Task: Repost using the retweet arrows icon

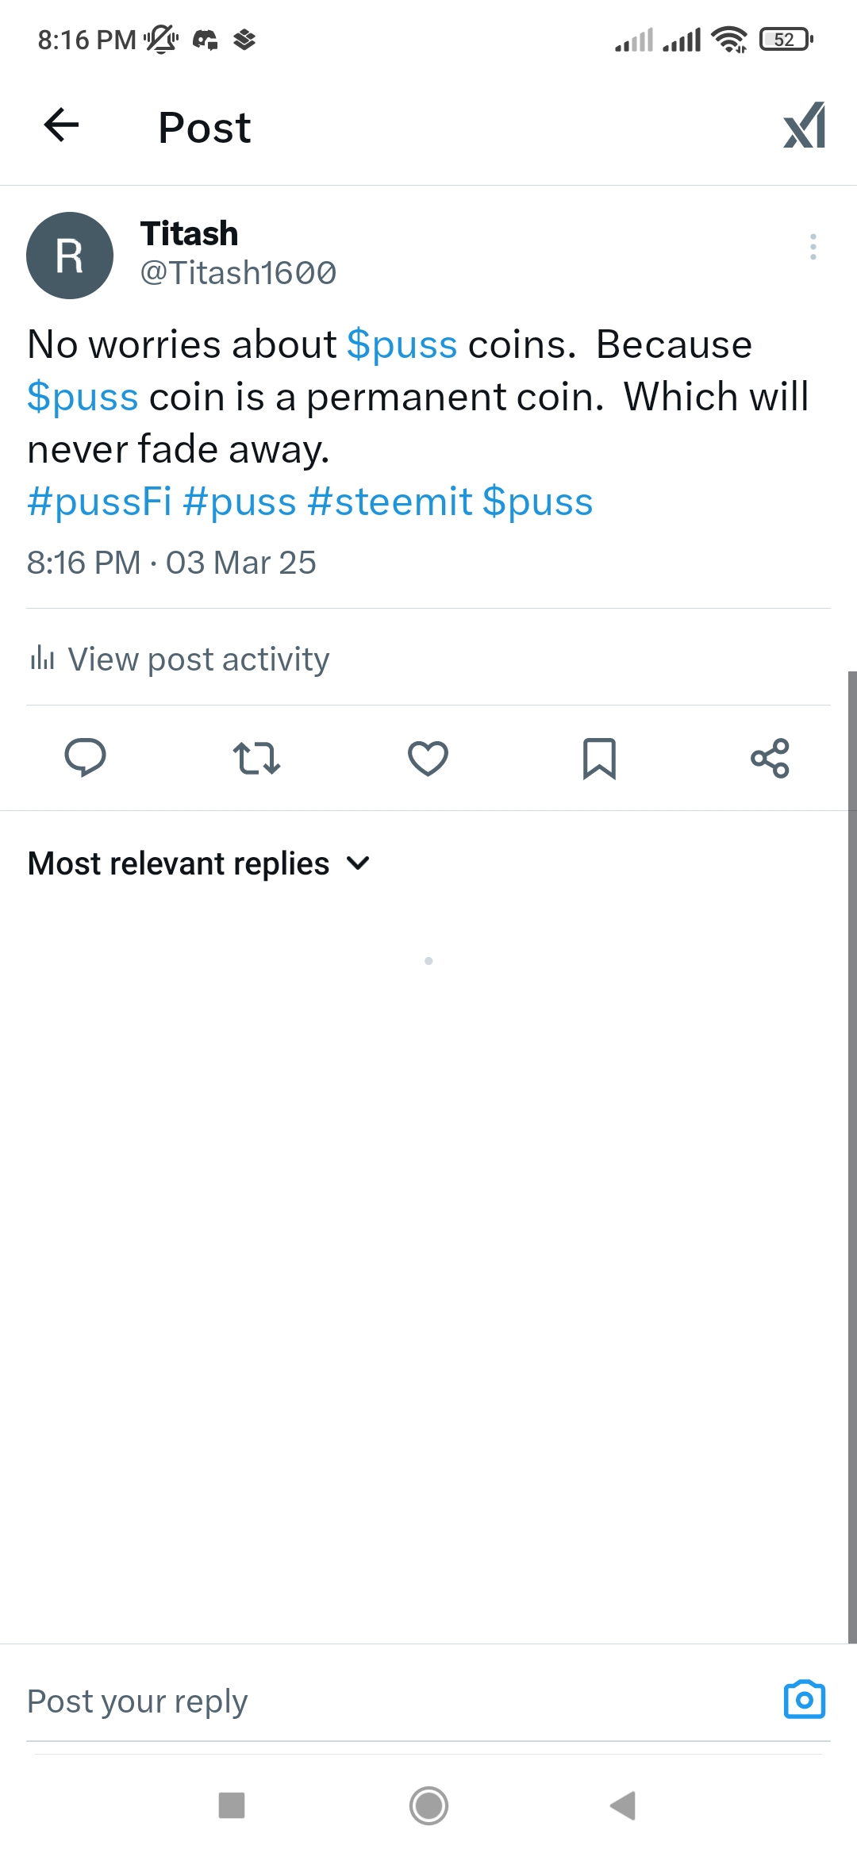Action: point(256,758)
